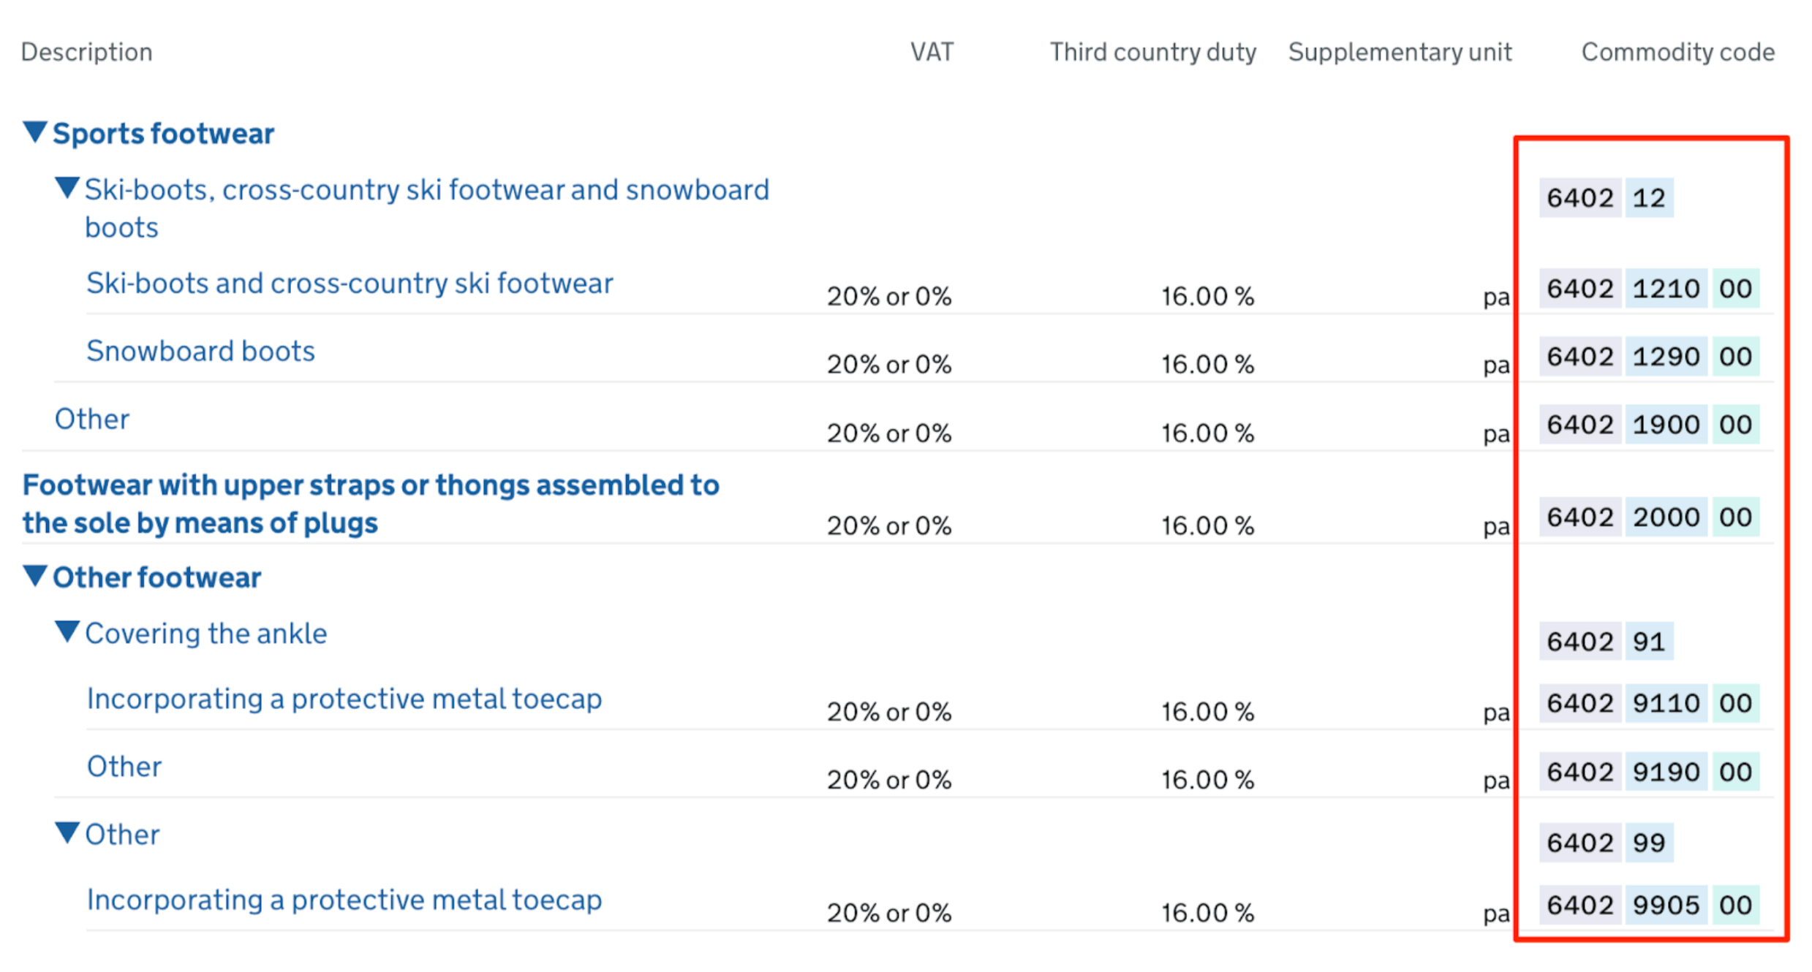Open Ski-boots and cross-country ski footwear link

click(350, 284)
